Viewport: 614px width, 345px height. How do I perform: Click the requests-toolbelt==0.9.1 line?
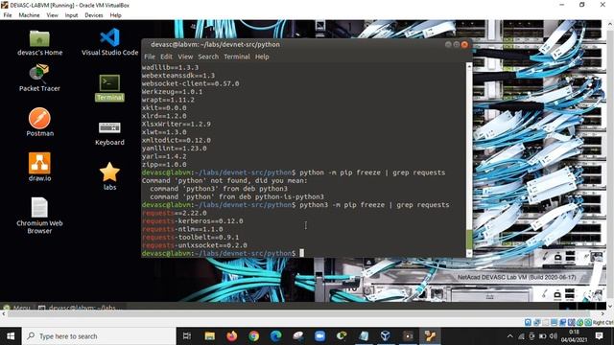(190, 238)
